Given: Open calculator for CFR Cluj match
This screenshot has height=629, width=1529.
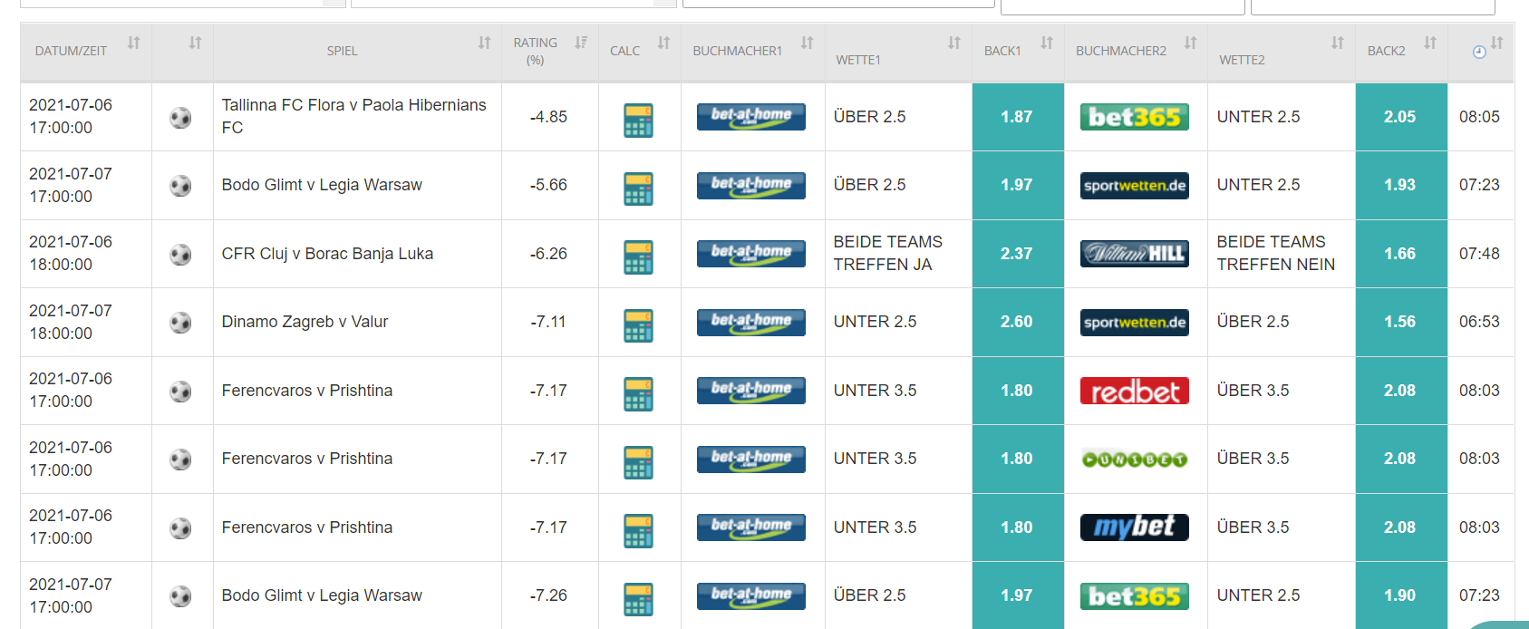Looking at the screenshot, I should point(638,257).
